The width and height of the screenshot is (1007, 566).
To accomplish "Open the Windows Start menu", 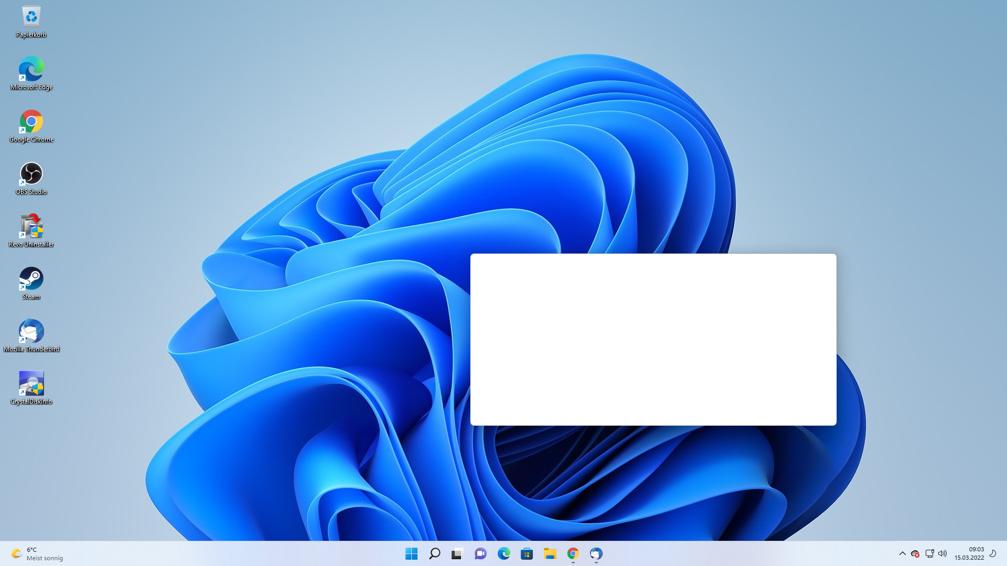I will point(411,553).
